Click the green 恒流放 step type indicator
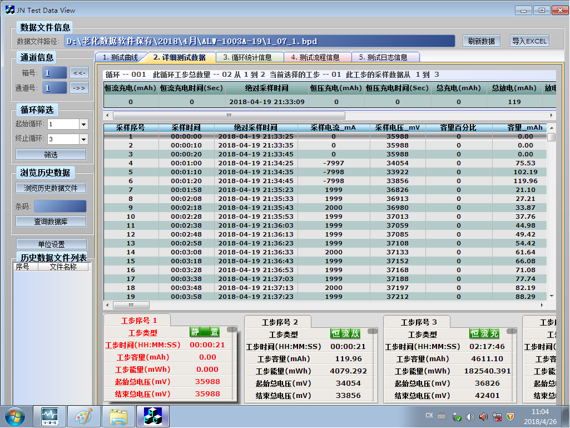570x428 pixels. pyautogui.click(x=345, y=333)
